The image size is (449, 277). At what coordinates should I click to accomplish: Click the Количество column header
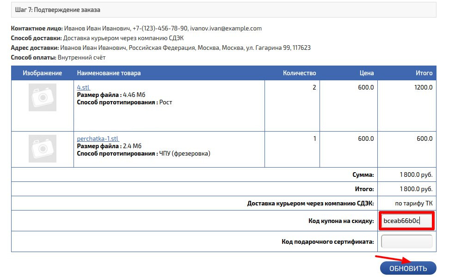tap(300, 73)
